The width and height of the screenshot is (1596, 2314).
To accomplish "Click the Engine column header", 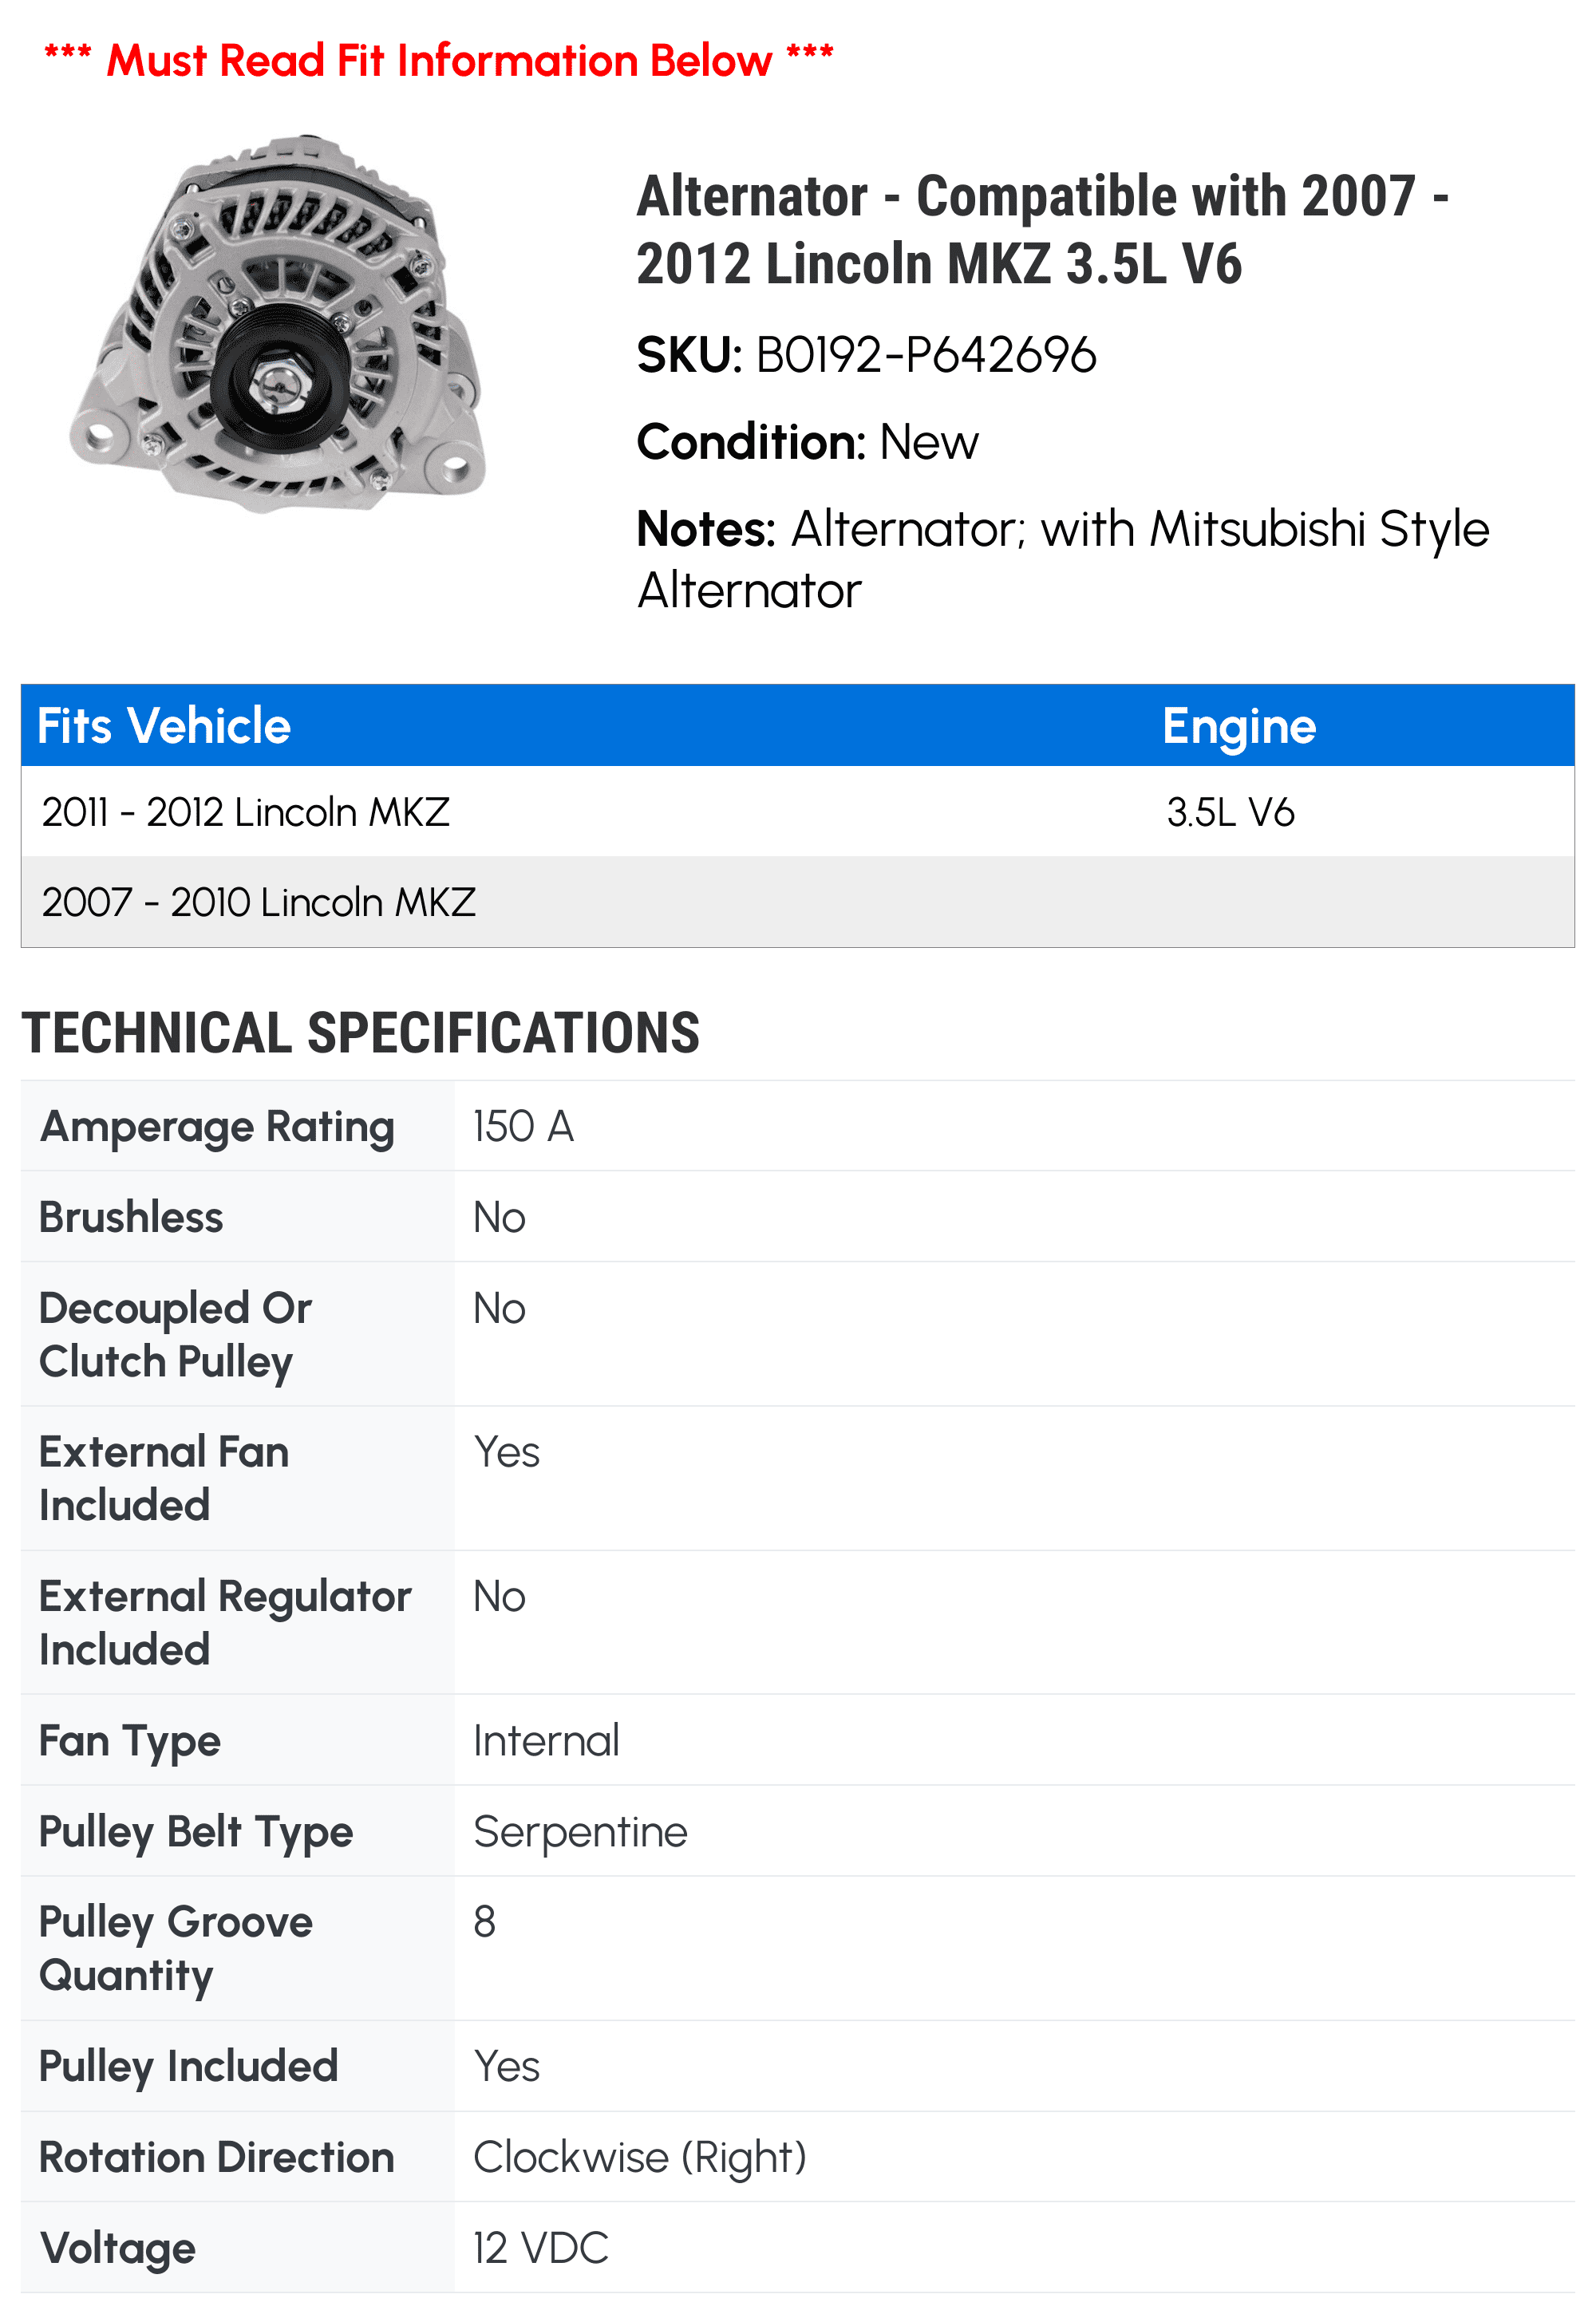I will pyautogui.click(x=1238, y=726).
